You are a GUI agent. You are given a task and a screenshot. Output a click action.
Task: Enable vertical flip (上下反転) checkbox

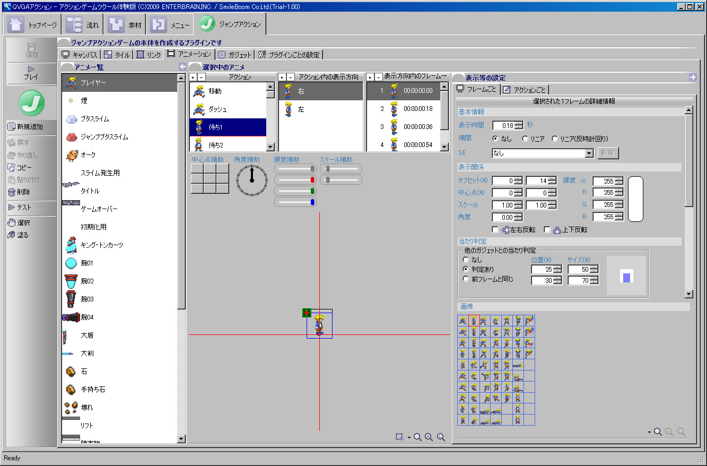point(547,230)
